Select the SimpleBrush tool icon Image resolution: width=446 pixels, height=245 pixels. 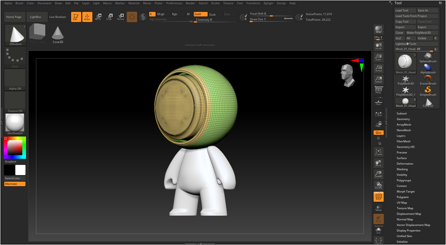[428, 90]
